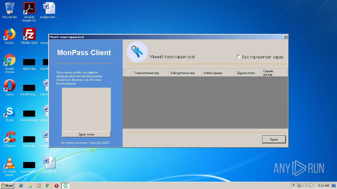Open Opera from the taskbar
Image resolution: width=337 pixels, height=189 pixels.
tap(56, 186)
